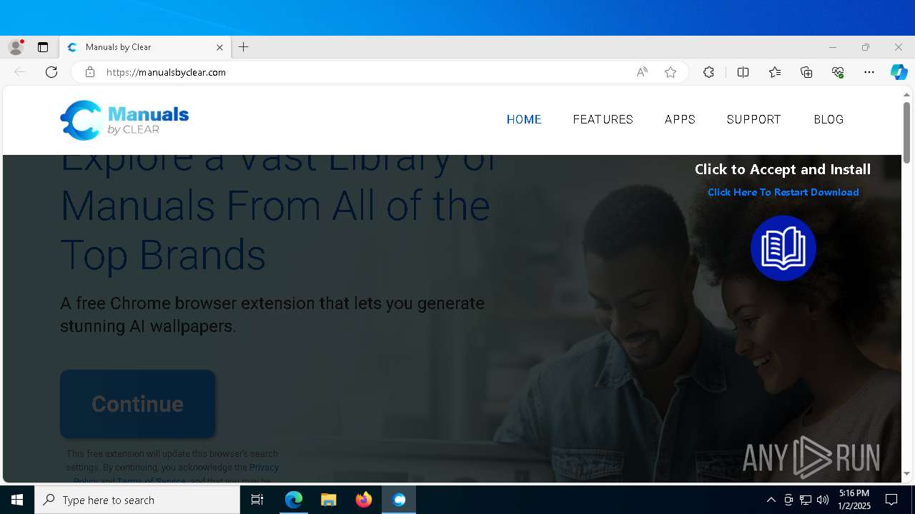
Task: Open the Extensions puzzle icon
Action: (x=708, y=72)
